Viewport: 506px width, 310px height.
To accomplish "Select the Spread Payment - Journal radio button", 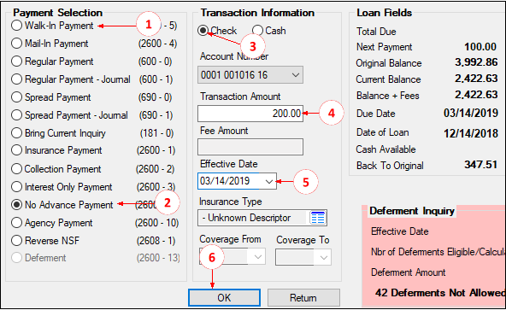I will click(16, 114).
